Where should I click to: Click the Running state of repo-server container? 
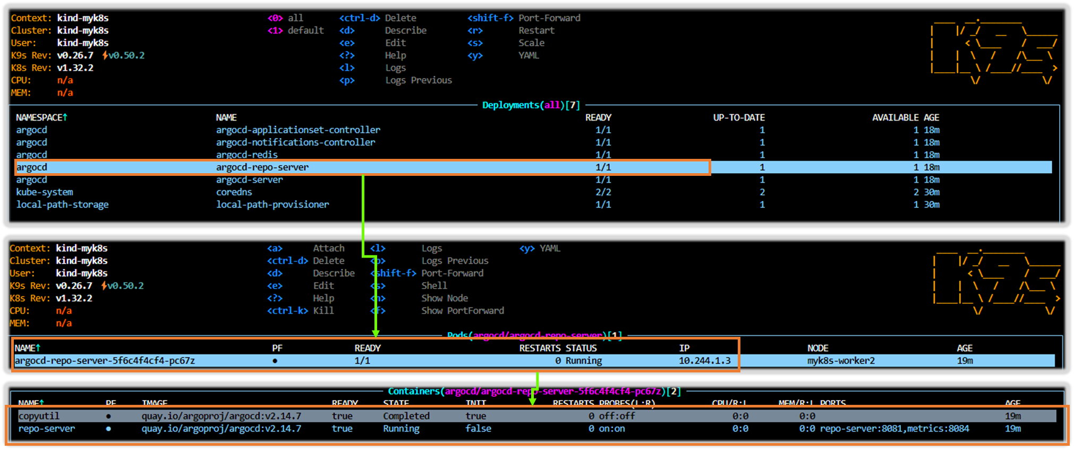tap(401, 429)
